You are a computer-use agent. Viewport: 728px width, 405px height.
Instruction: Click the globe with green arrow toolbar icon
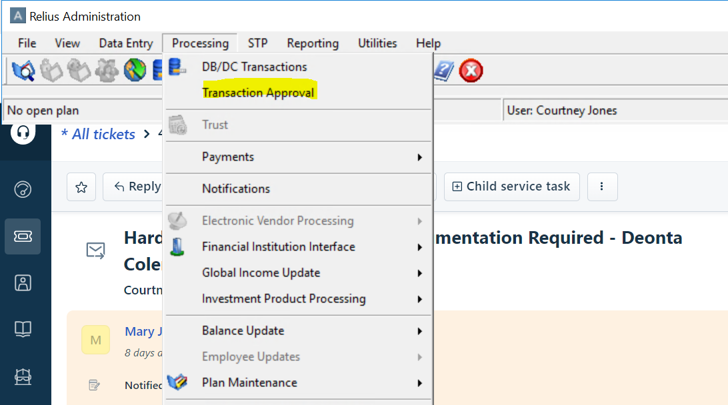click(135, 71)
